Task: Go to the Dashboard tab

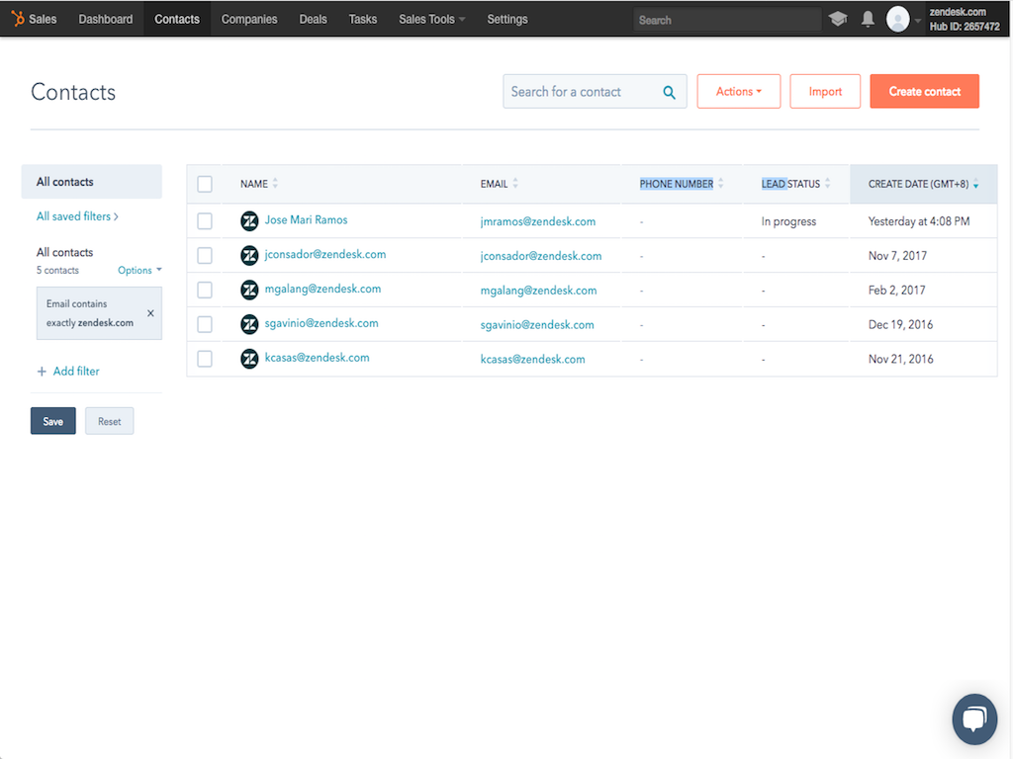Action: pyautogui.click(x=105, y=19)
